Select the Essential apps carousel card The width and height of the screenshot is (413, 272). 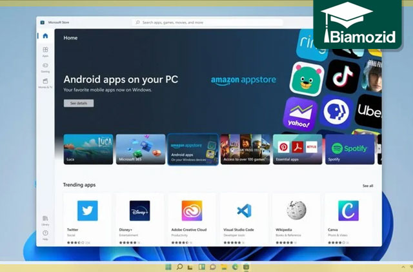point(297,149)
